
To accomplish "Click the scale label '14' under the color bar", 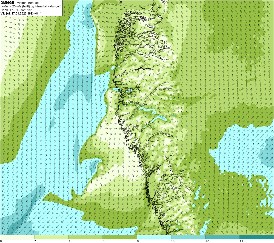I will [x=241, y=241].
